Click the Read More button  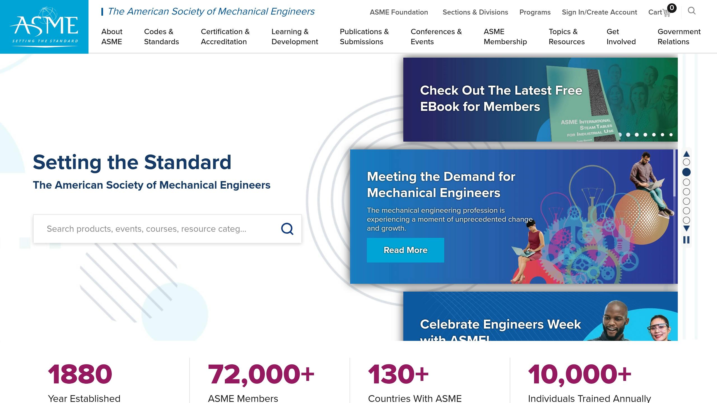(405, 250)
